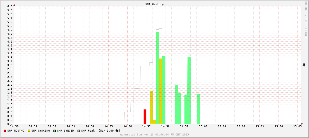Click the 15:00 time axis label
309x138 pixels.
[x=203, y=127]
